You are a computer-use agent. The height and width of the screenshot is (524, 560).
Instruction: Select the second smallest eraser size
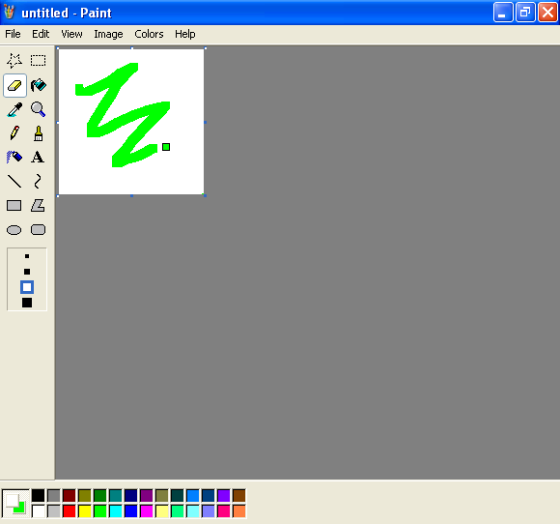point(27,272)
